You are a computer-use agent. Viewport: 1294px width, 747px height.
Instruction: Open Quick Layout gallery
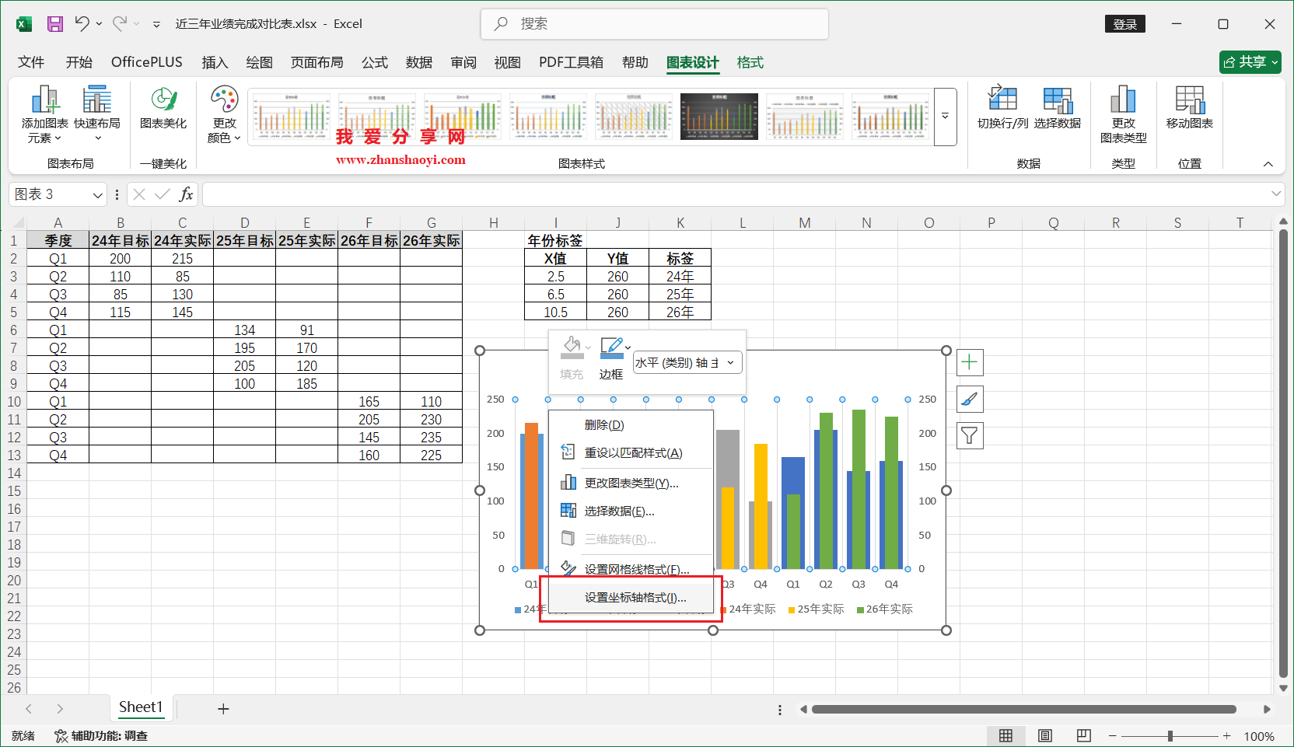[97, 114]
